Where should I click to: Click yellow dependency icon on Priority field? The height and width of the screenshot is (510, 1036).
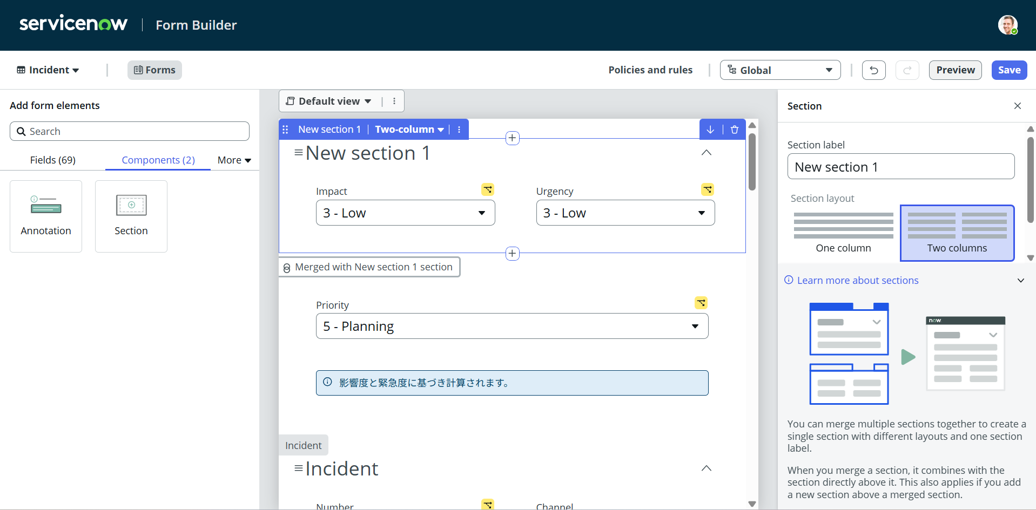coord(701,303)
